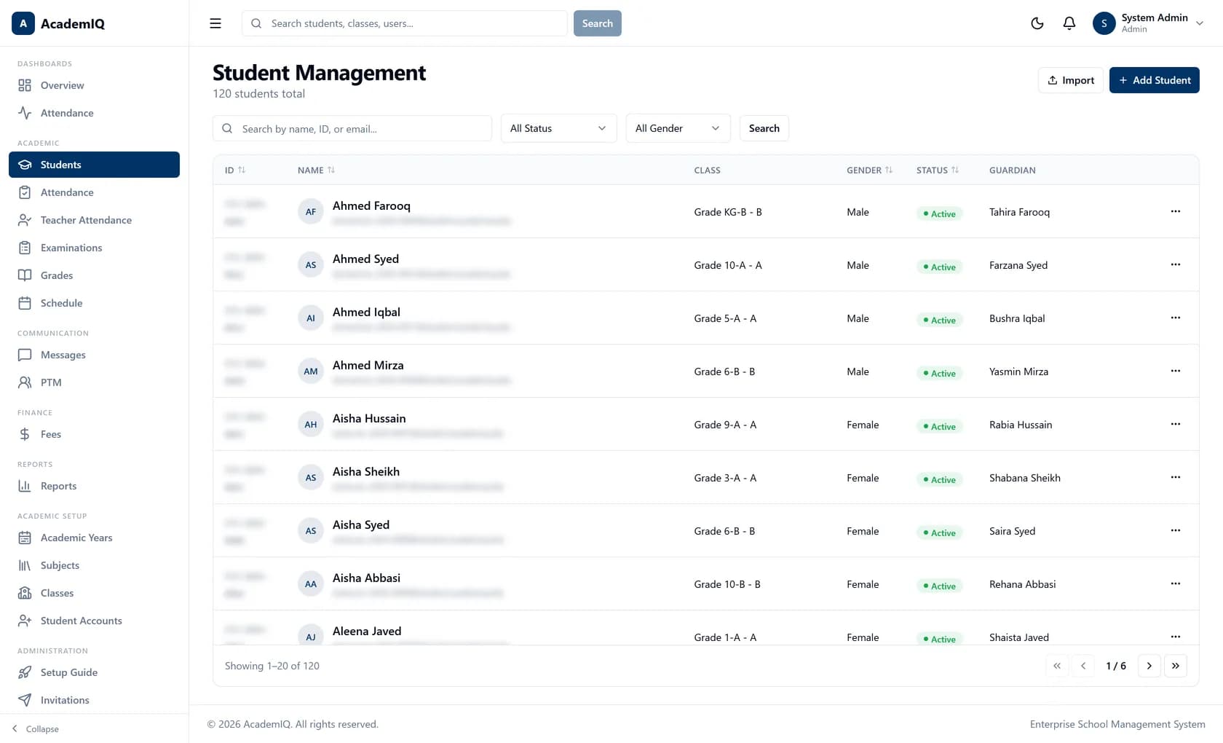Click the Academic Years calendar icon
The width and height of the screenshot is (1223, 743).
(x=25, y=538)
